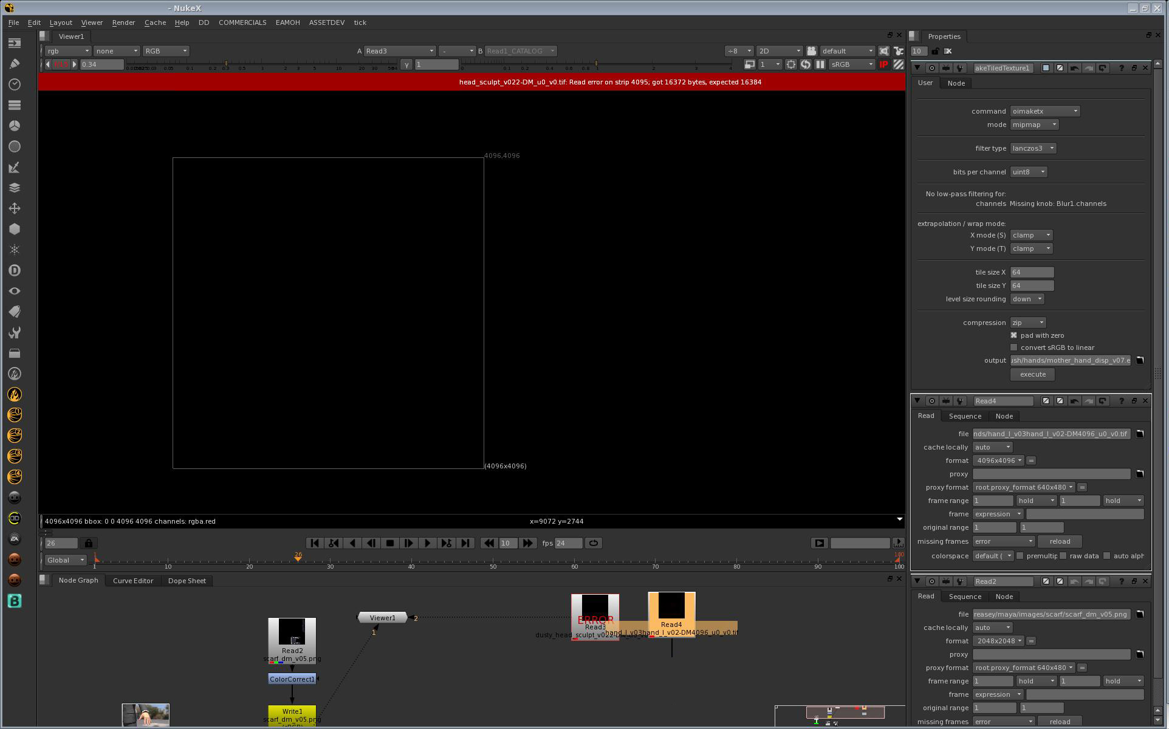The height and width of the screenshot is (729, 1169).
Task: Open file browser for output path
Action: coord(1140,360)
